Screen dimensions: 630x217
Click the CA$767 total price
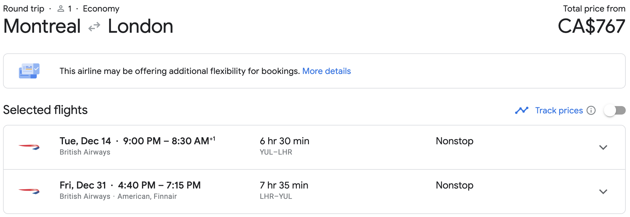pyautogui.click(x=591, y=26)
